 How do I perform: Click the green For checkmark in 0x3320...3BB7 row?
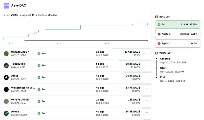[x=39, y=54]
